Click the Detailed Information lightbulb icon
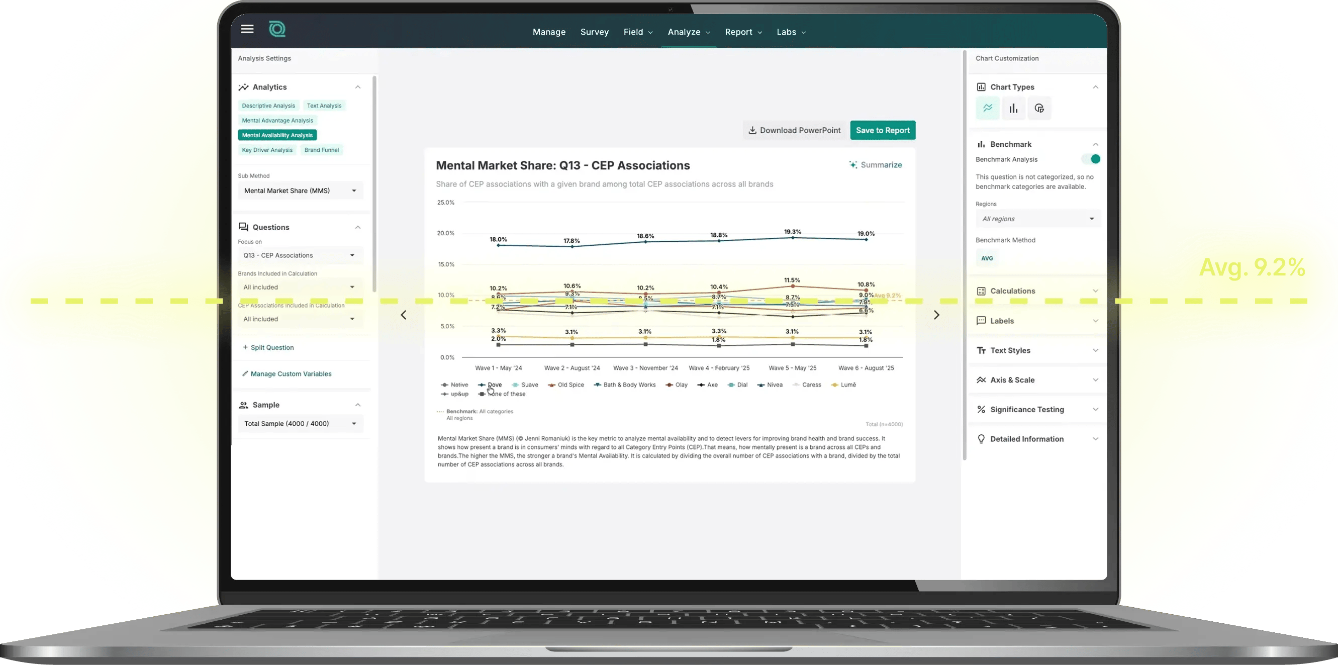This screenshot has width=1338, height=665. [981, 439]
